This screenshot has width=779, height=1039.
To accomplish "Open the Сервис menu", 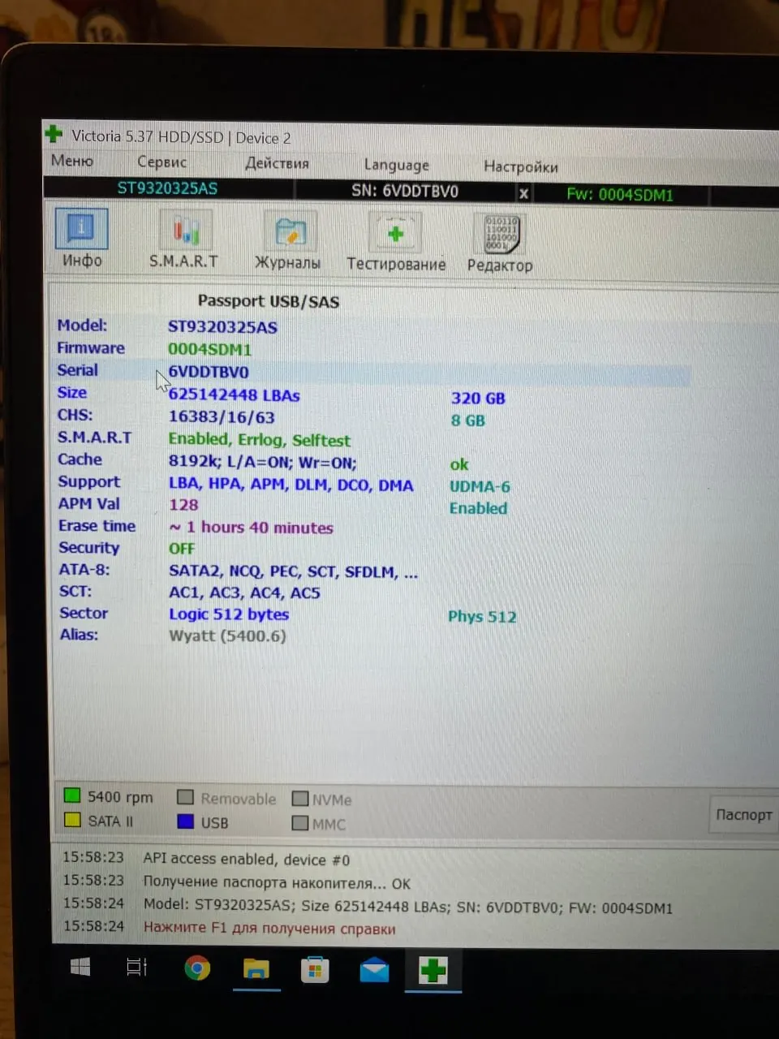I will (x=161, y=162).
